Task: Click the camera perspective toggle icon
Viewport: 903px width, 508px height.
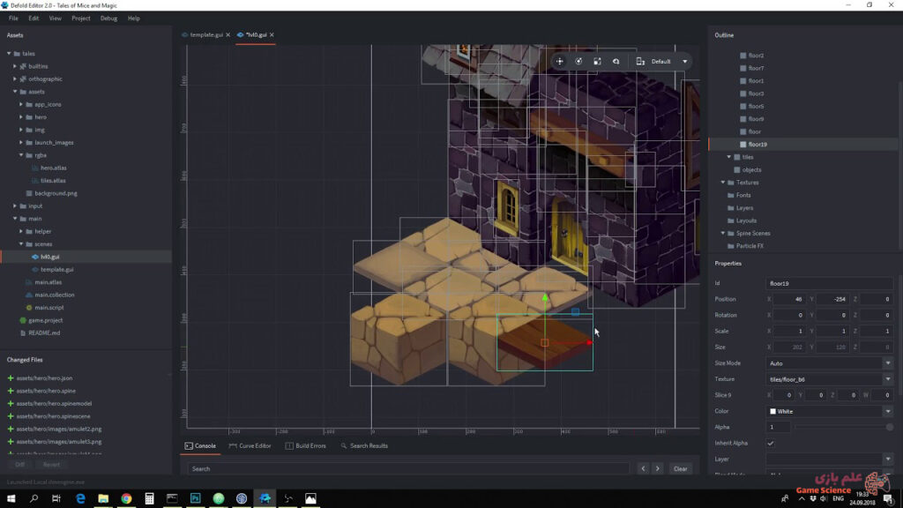Action: pyautogui.click(x=616, y=61)
